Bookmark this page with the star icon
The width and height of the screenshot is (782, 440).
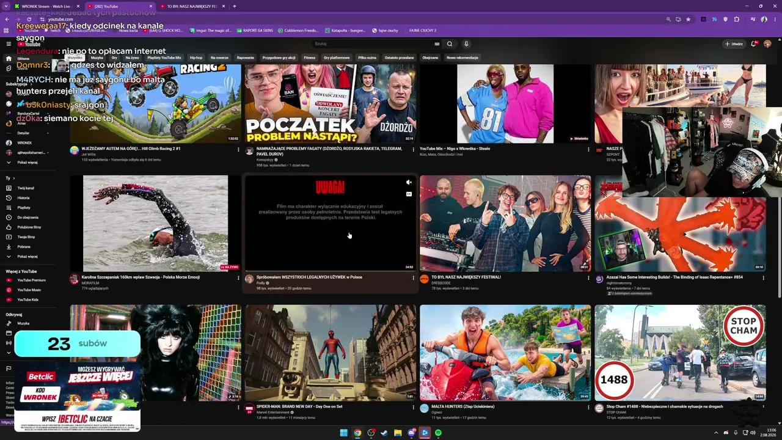689,20
